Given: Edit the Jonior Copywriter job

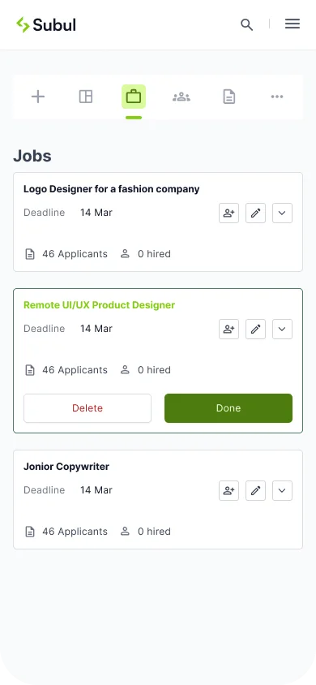Looking at the screenshot, I should click(x=256, y=490).
